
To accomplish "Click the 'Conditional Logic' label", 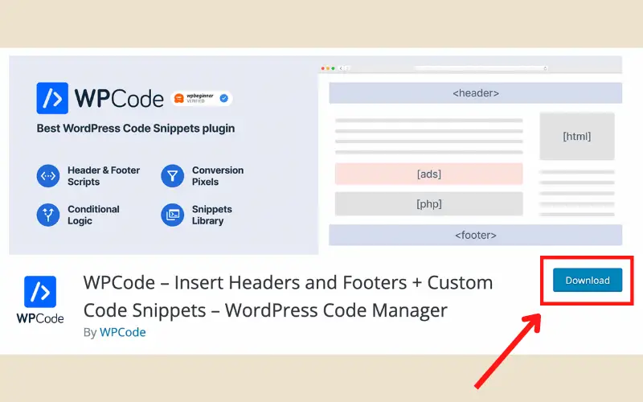I will [x=93, y=215].
